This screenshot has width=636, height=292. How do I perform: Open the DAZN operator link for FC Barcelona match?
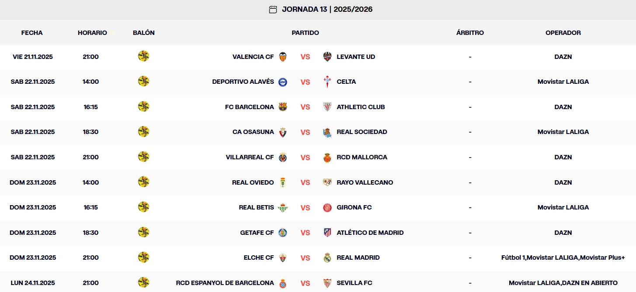pyautogui.click(x=563, y=107)
